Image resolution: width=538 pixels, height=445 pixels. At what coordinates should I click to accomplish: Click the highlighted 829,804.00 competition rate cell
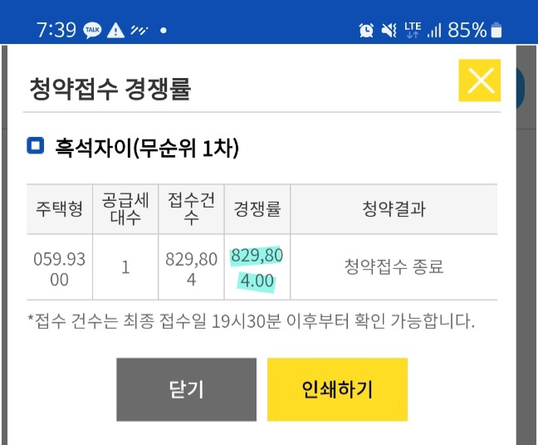(x=257, y=267)
